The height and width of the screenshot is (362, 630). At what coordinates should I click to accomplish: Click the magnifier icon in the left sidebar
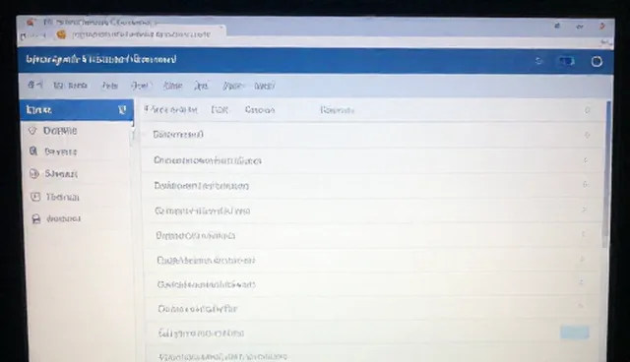point(33,151)
